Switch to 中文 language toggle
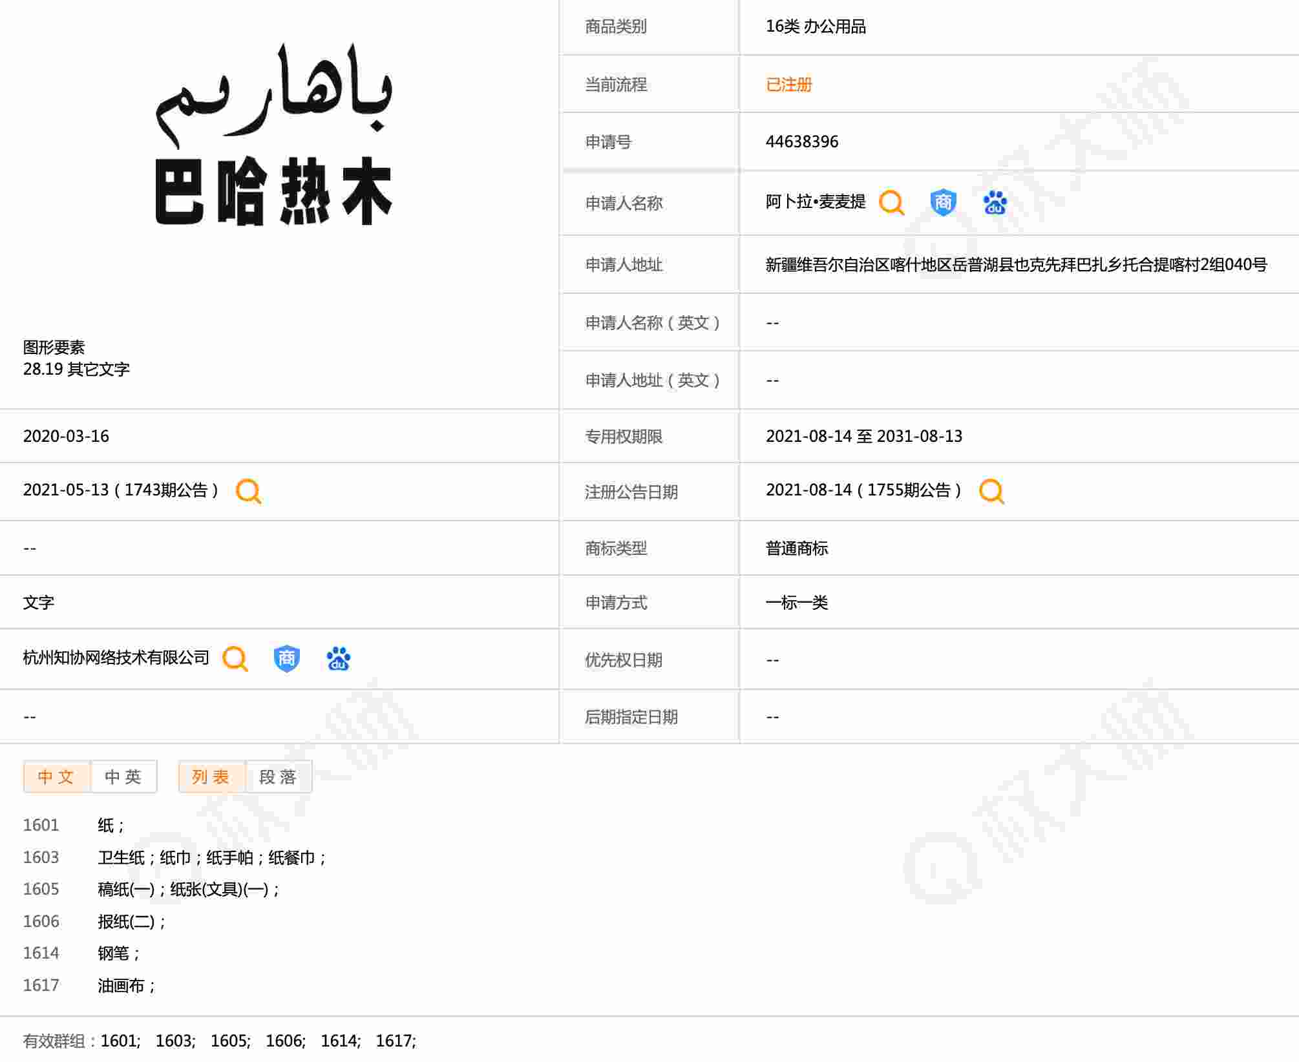 tap(57, 776)
